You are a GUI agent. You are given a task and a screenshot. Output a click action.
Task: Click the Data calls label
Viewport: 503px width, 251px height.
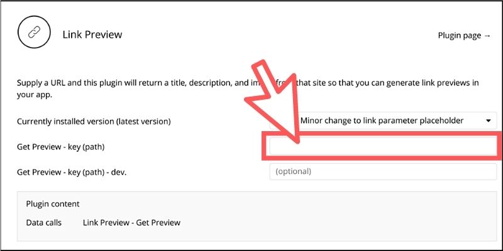[43, 223]
